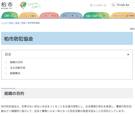Open the 文化・スポーツ・観光 navigation tab
This screenshot has height=116, width=135.
coord(97,16)
